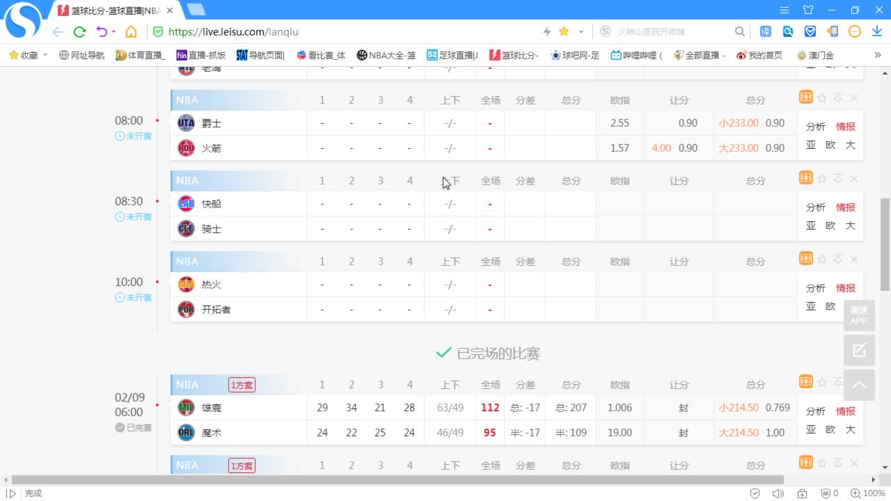Click the green refresh page icon
Screen dimensions: 891x501
(79, 31)
